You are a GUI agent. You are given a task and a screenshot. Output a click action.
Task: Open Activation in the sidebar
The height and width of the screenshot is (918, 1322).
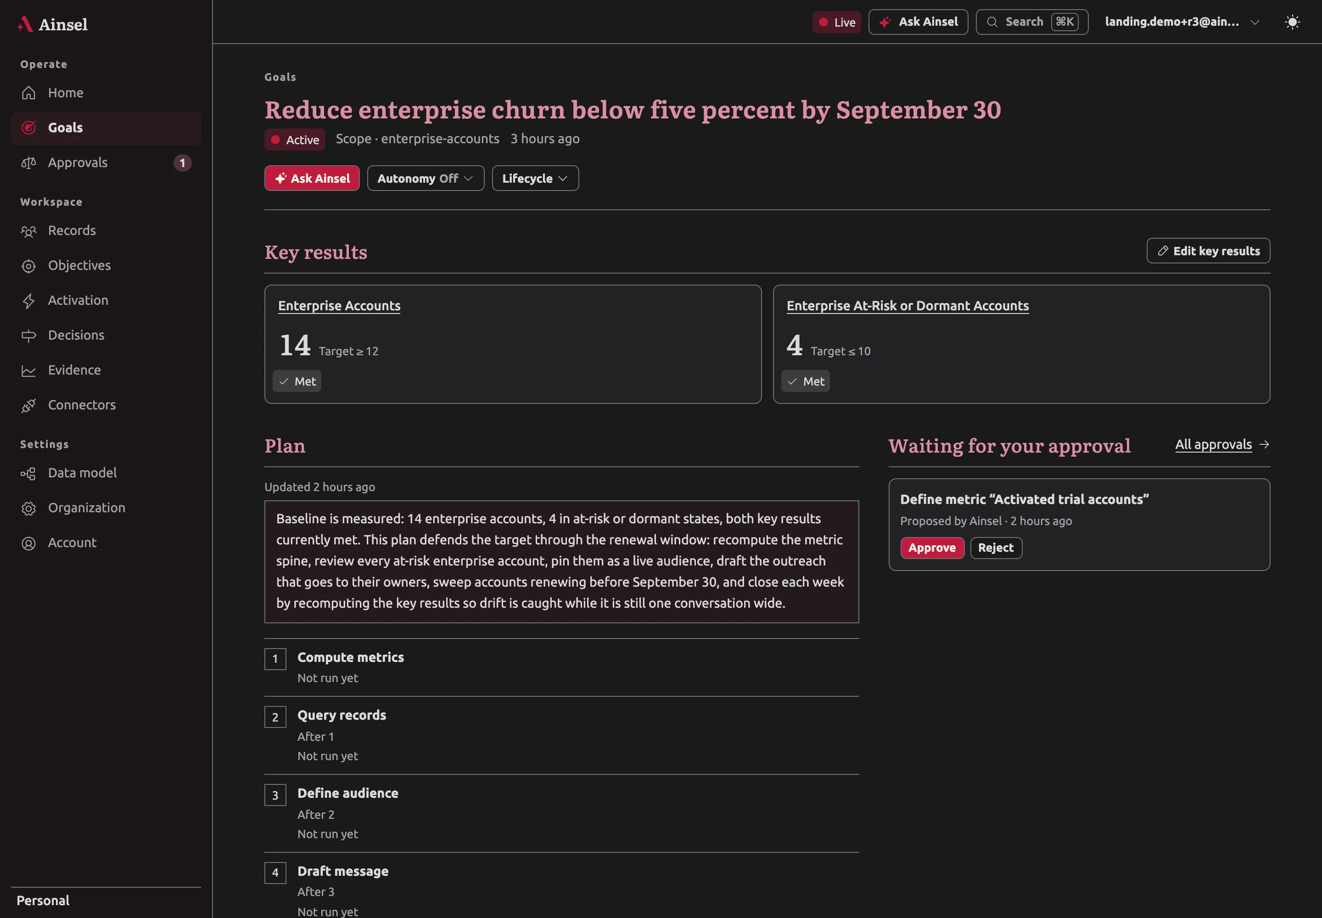[106, 300]
